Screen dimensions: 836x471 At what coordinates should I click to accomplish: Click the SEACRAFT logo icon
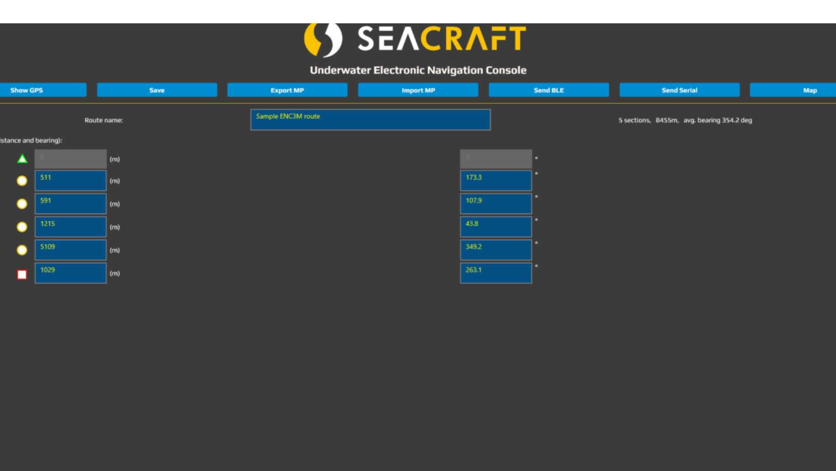coord(323,39)
